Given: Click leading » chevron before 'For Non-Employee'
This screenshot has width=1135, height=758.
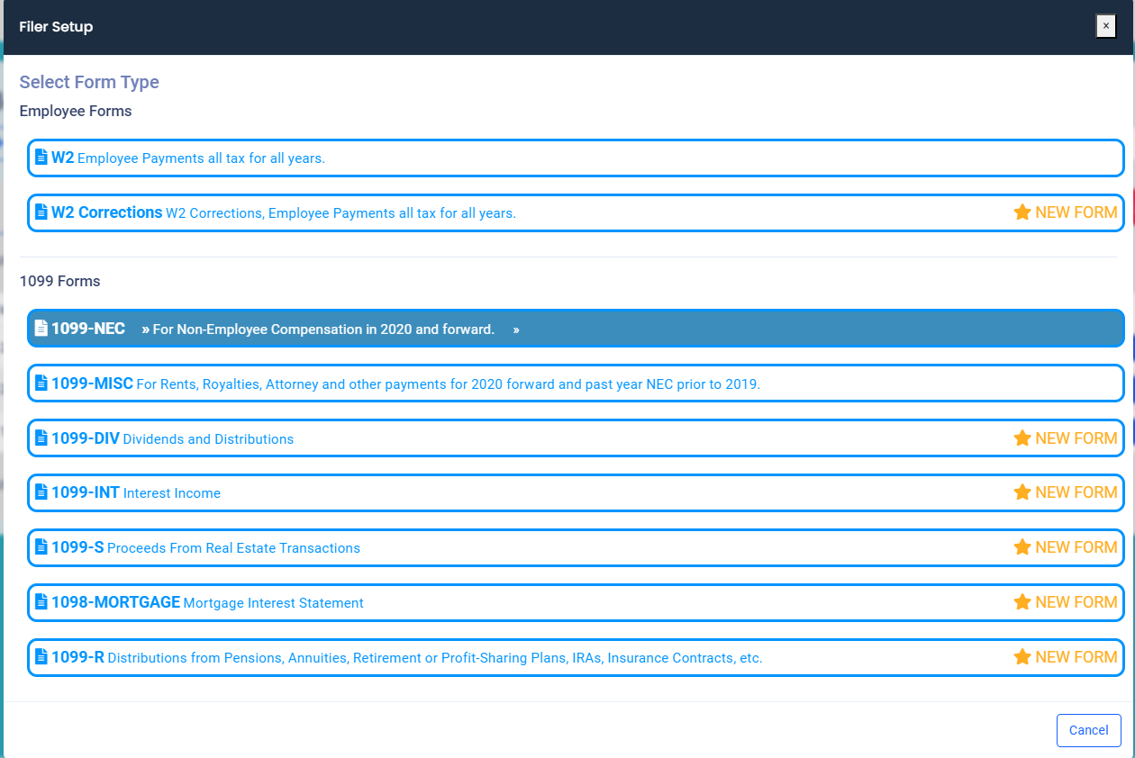Looking at the screenshot, I should pyautogui.click(x=145, y=329).
